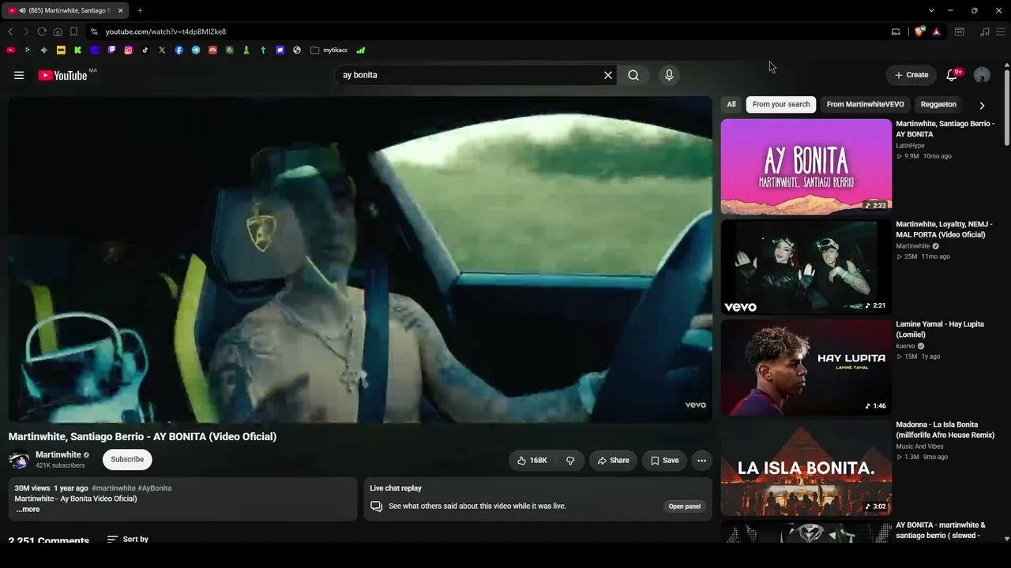This screenshot has height=568, width=1011.
Task: Open the Create menu
Action: (911, 75)
